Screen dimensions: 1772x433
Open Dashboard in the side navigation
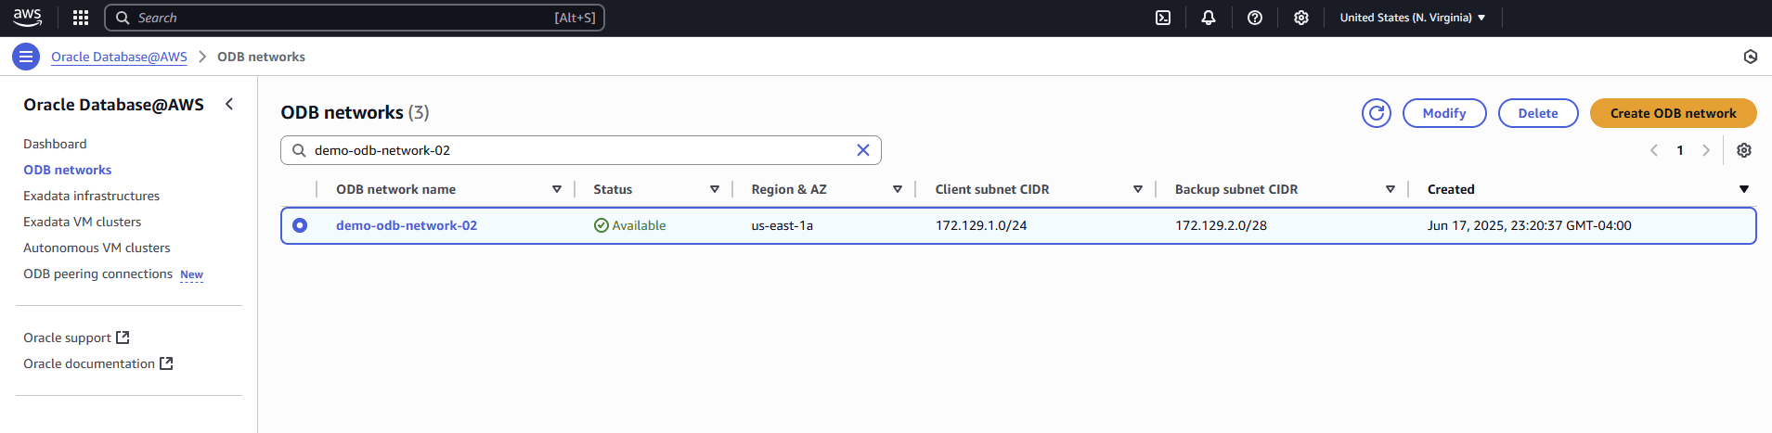[x=55, y=144]
